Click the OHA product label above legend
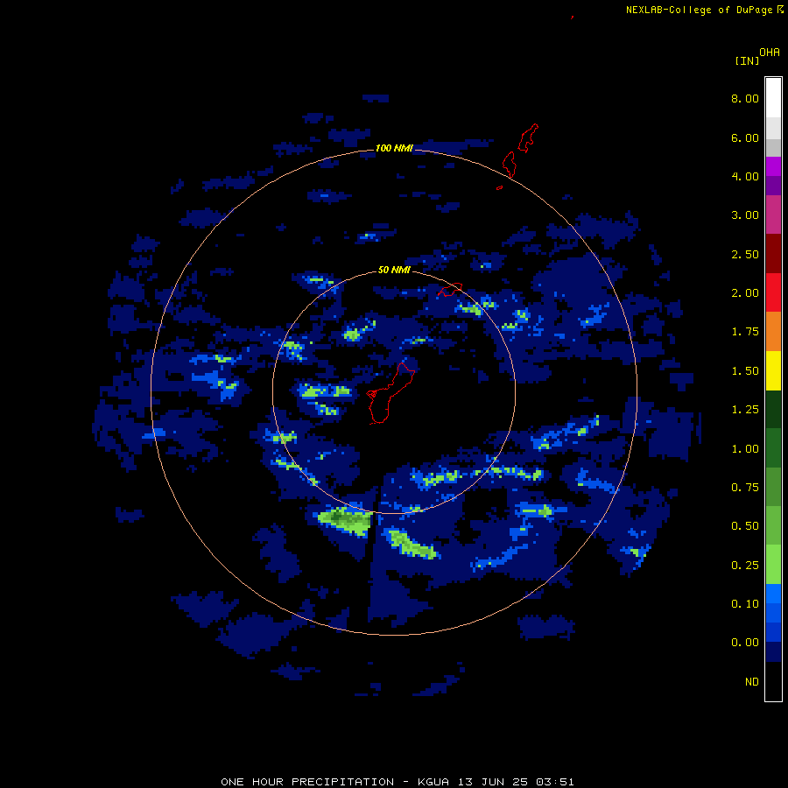The width and height of the screenshot is (788, 788). click(770, 53)
